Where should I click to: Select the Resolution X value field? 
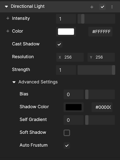(x=70, y=57)
